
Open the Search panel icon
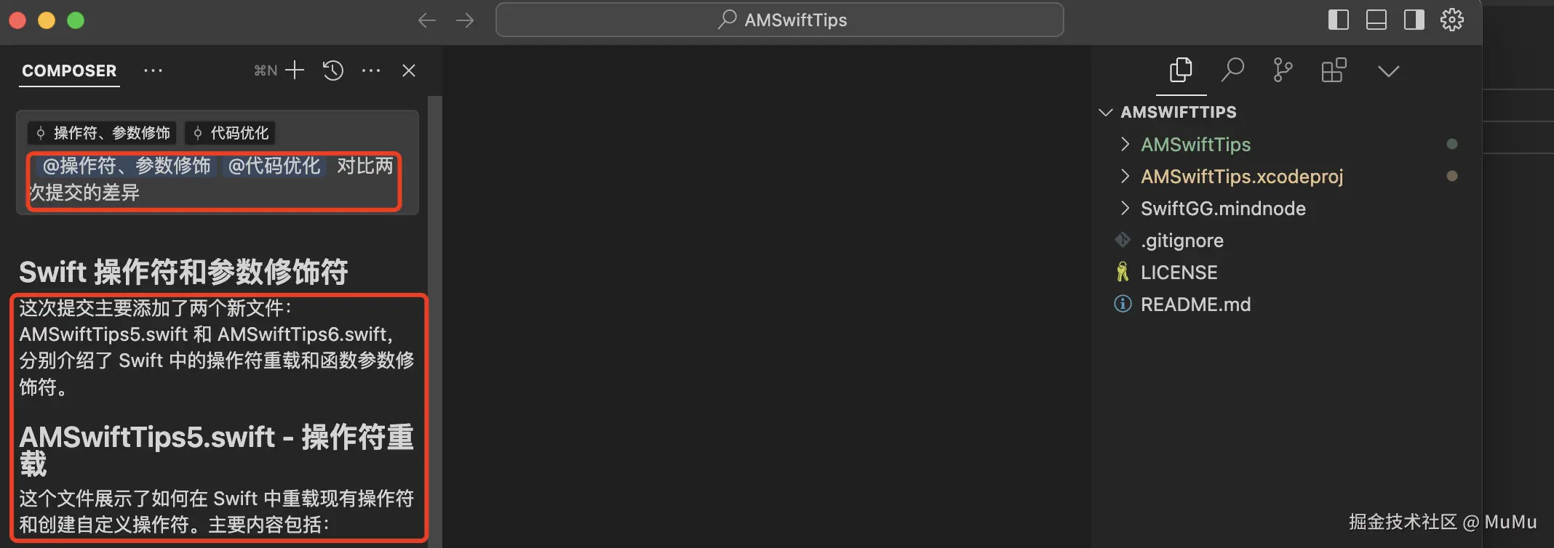[x=1232, y=70]
